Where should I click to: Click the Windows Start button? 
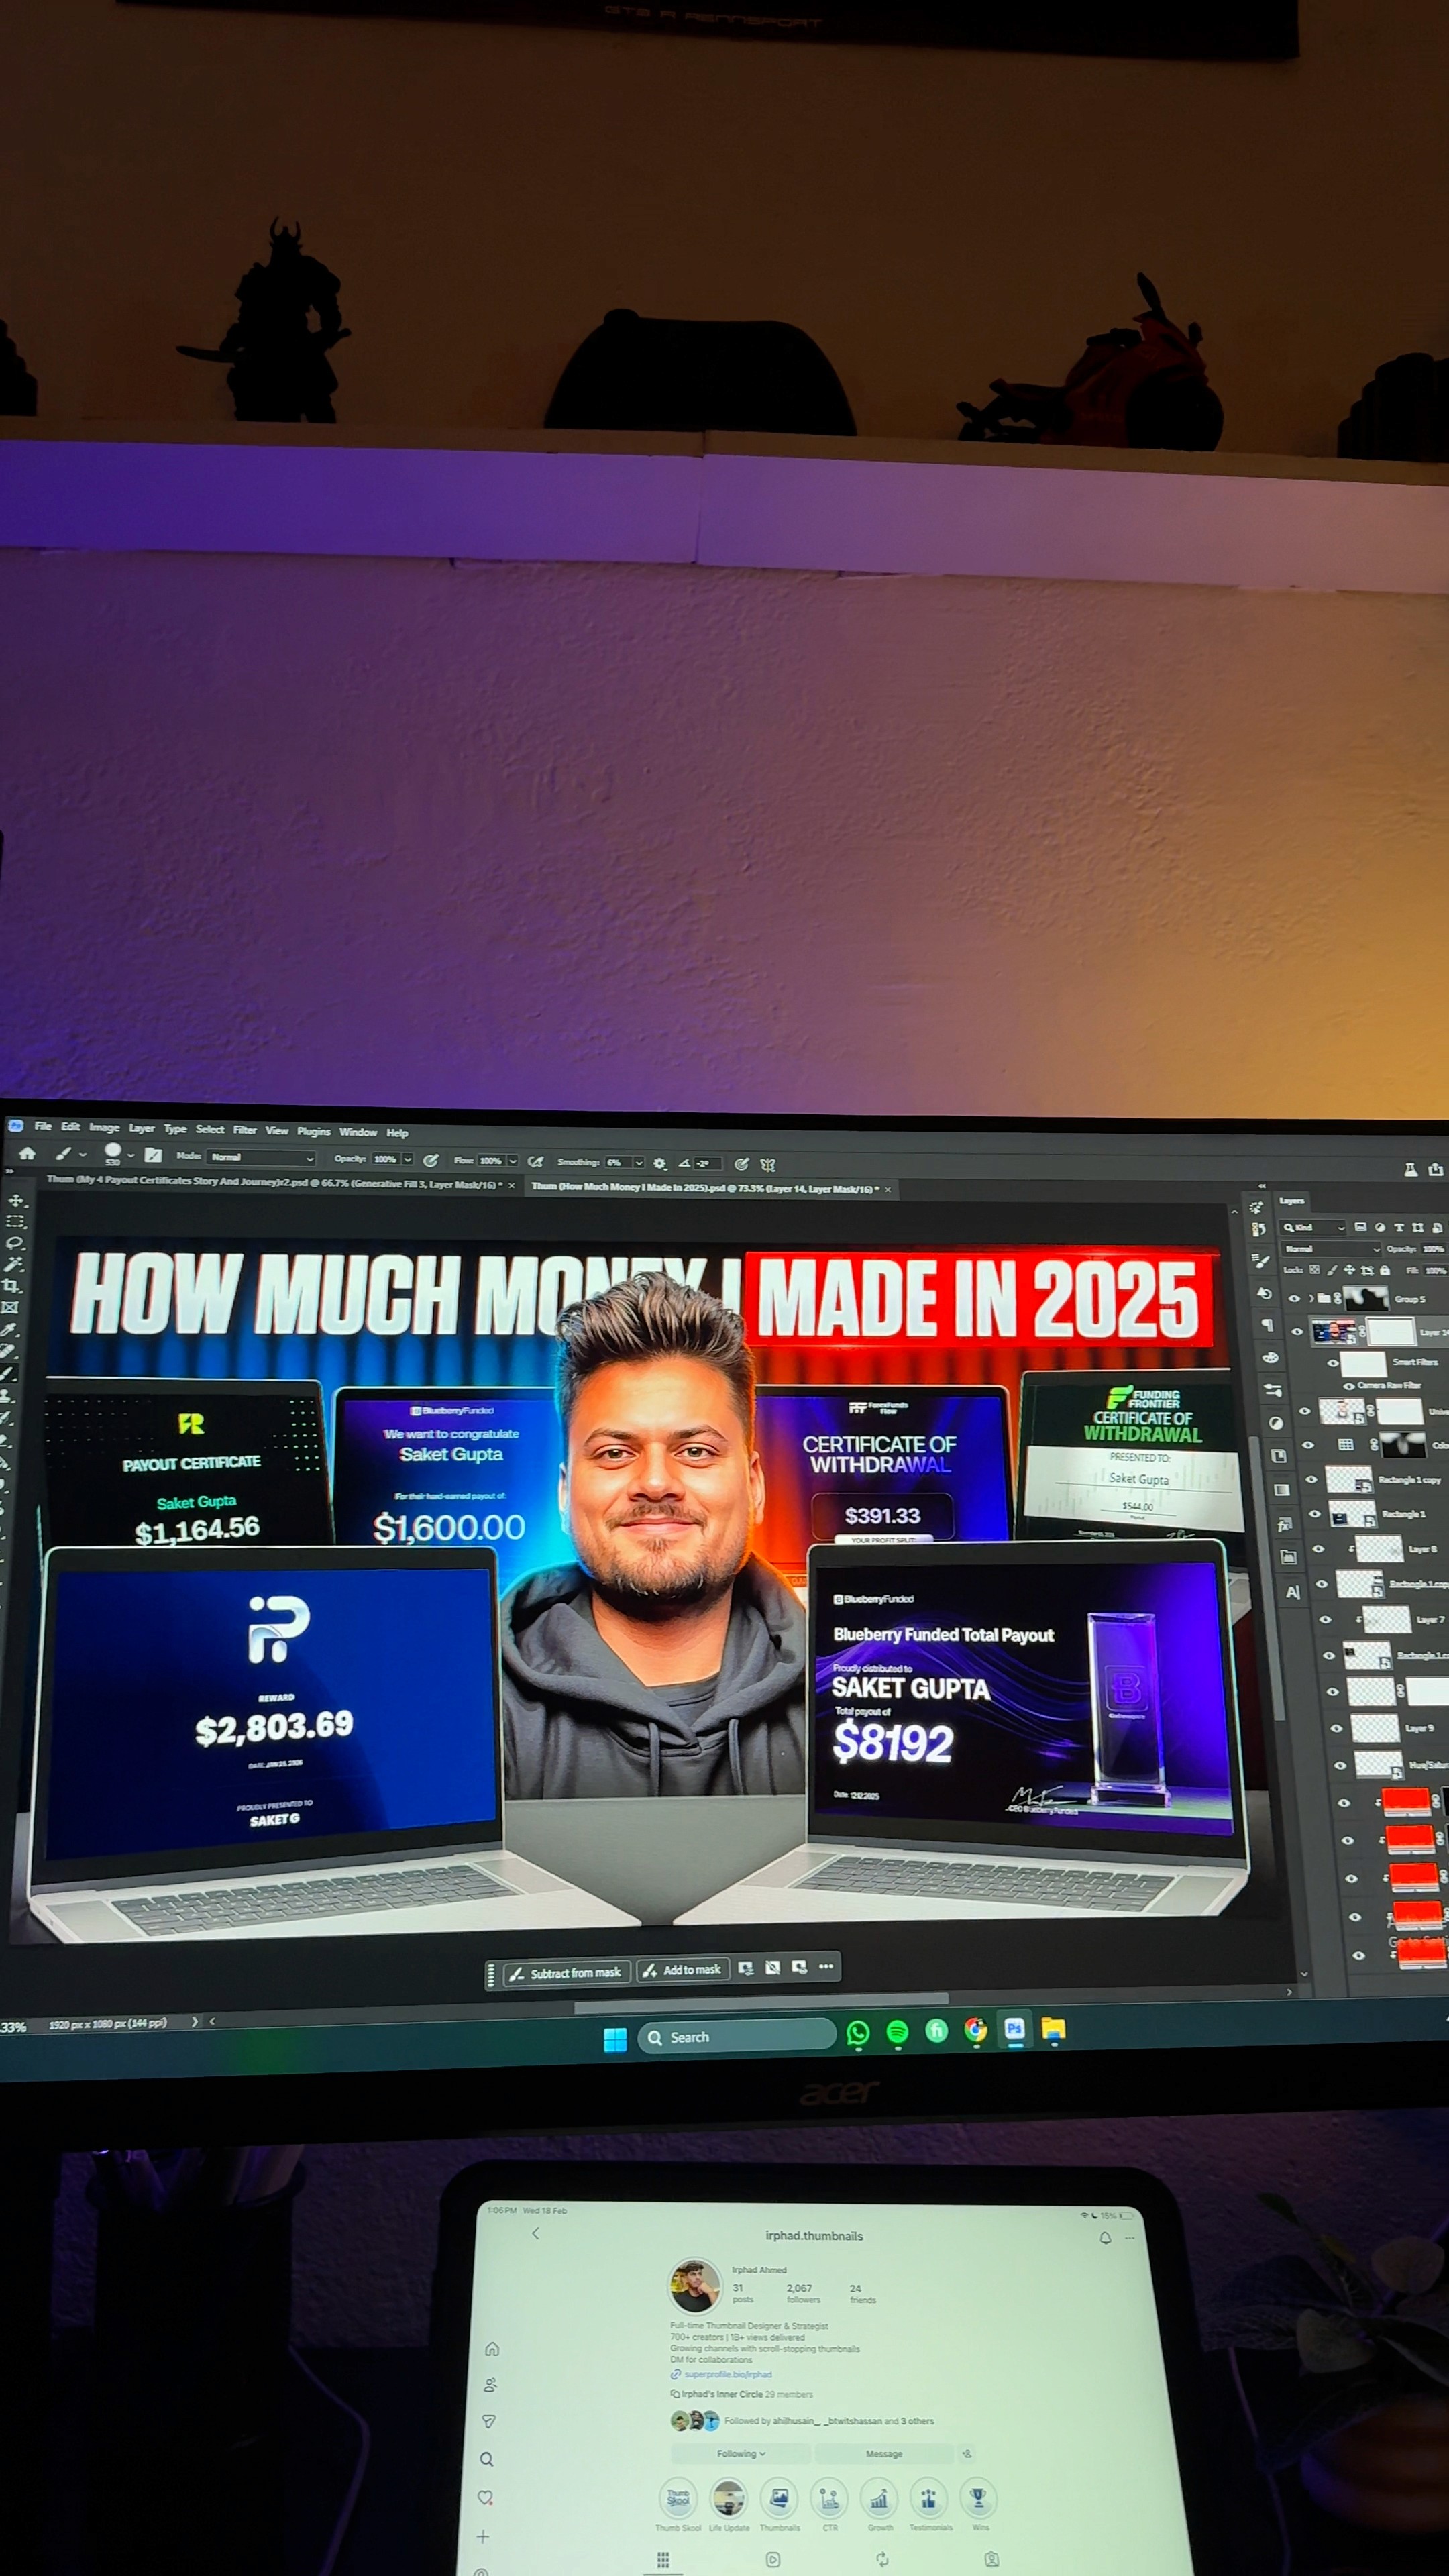[x=615, y=2039]
